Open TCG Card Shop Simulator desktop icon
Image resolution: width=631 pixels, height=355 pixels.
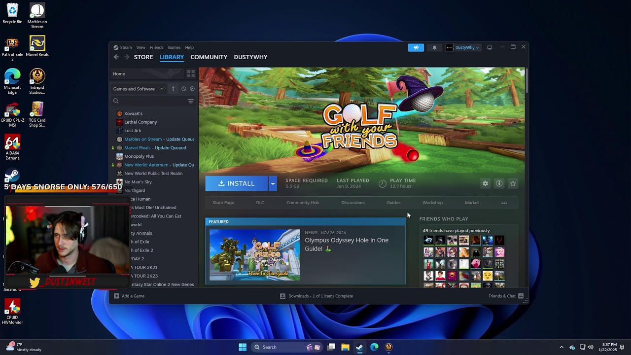coord(37,114)
